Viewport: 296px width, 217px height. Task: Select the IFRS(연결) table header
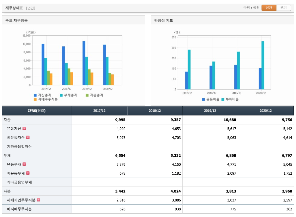coord(37,111)
